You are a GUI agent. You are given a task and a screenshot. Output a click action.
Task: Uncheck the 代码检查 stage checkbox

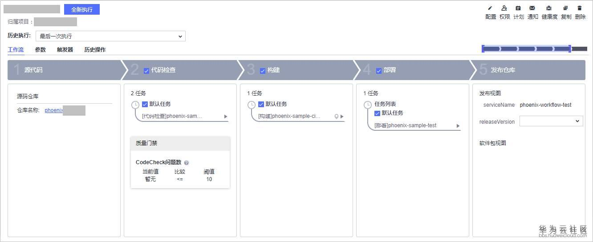click(x=146, y=70)
